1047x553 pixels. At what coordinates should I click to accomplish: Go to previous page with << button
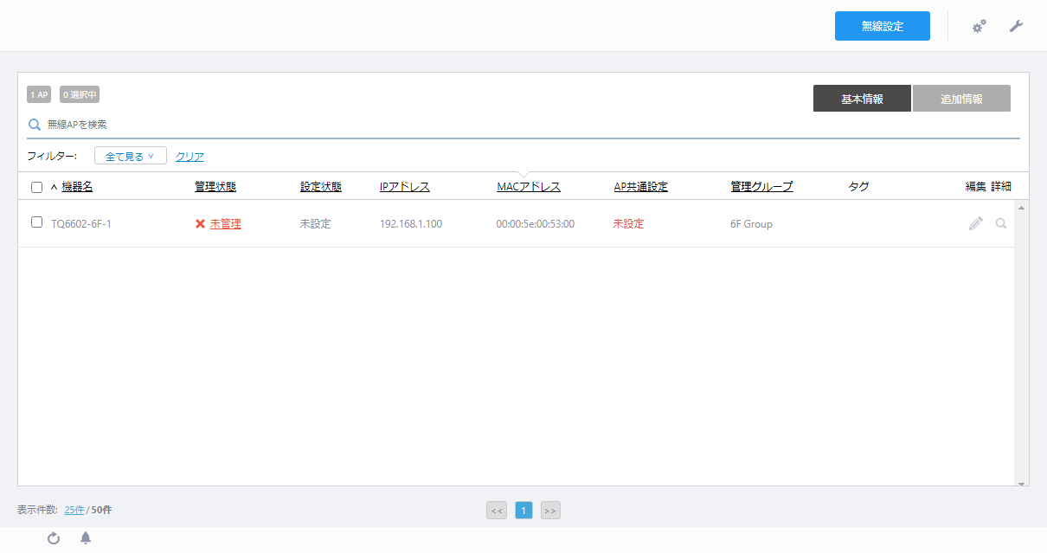497,511
